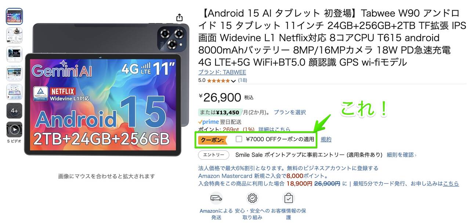Viewport: 470px width, 224px height.
Task: Open the ブランド: TABWEE link
Action: tap(222, 72)
